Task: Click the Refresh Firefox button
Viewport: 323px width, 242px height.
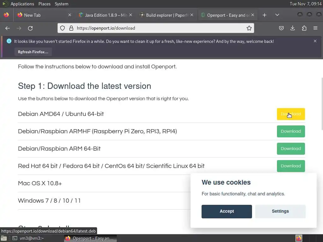Action: pos(33,52)
